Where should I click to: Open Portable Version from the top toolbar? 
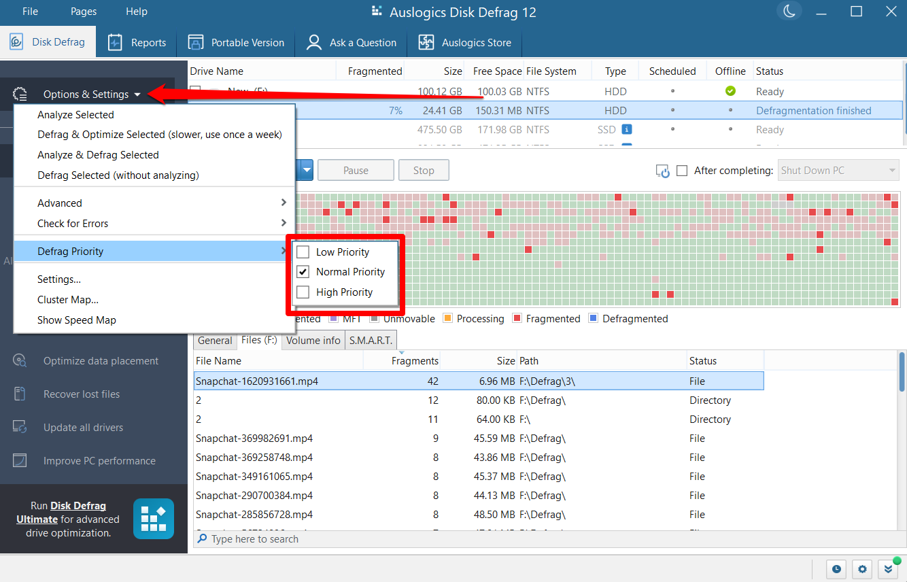236,41
